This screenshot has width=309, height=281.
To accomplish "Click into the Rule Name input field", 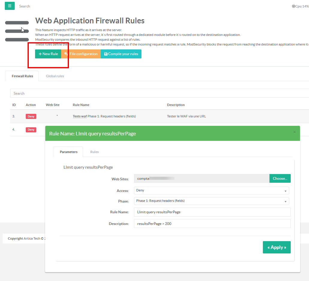I will tap(212, 212).
